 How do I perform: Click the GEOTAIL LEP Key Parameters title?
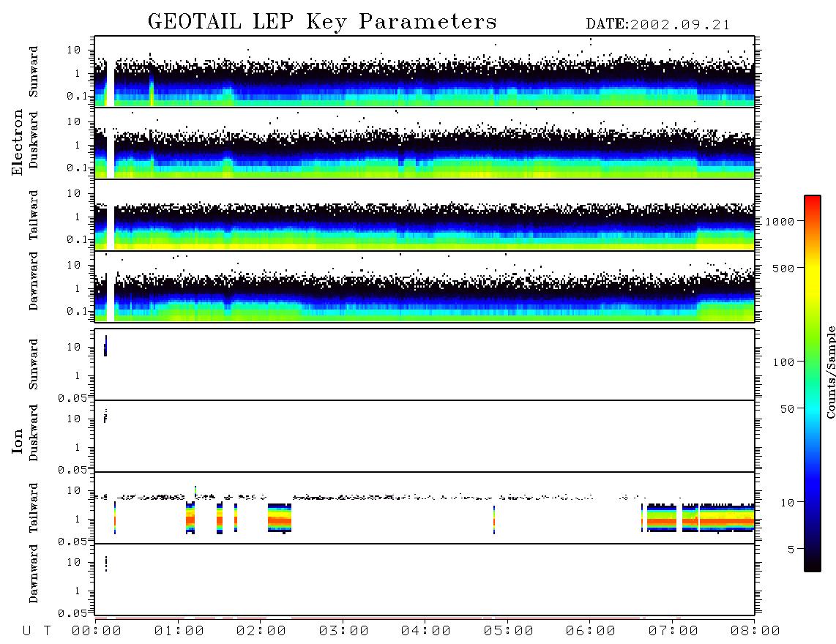click(322, 22)
